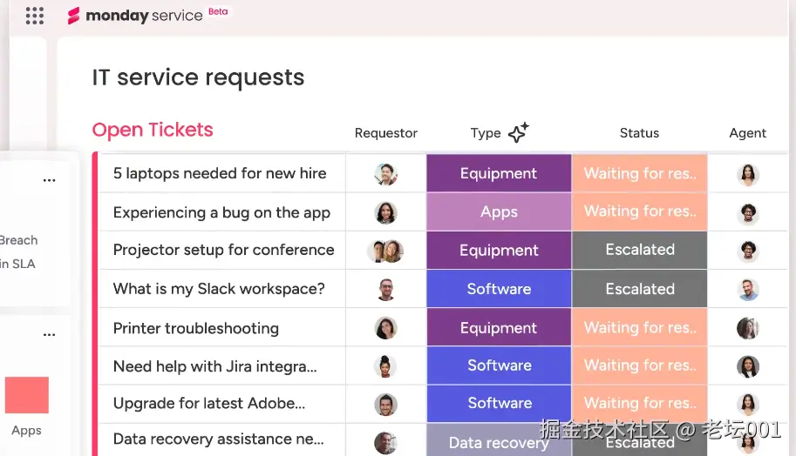Click agent avatar for Printer troubleshooting row
Image resolution: width=796 pixels, height=456 pixels.
pyautogui.click(x=747, y=328)
